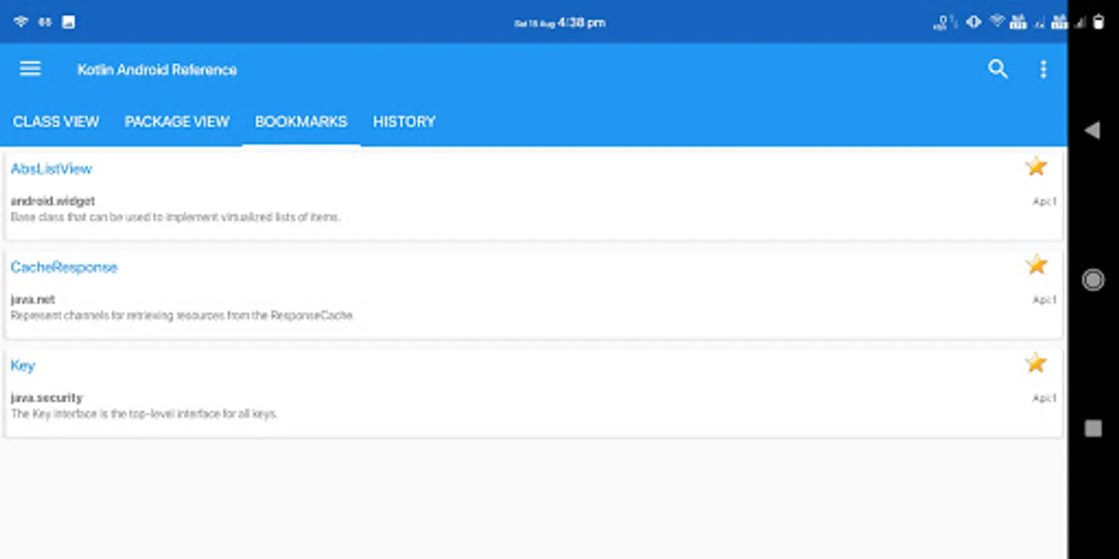Tap the Android recents square button
The image size is (1119, 559).
coord(1093,429)
